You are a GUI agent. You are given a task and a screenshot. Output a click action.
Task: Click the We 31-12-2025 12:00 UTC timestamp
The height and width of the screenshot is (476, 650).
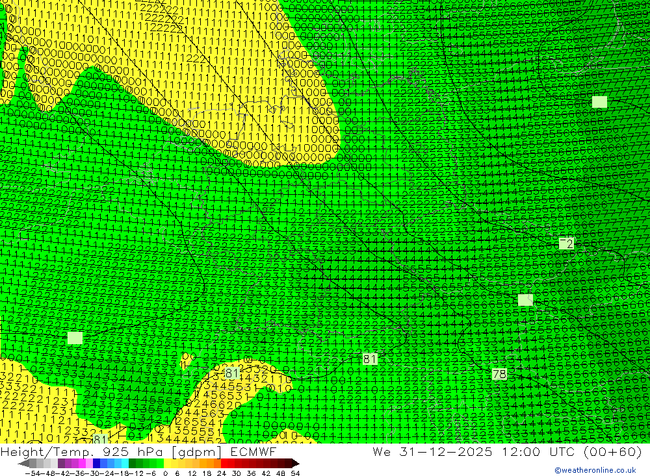click(507, 451)
